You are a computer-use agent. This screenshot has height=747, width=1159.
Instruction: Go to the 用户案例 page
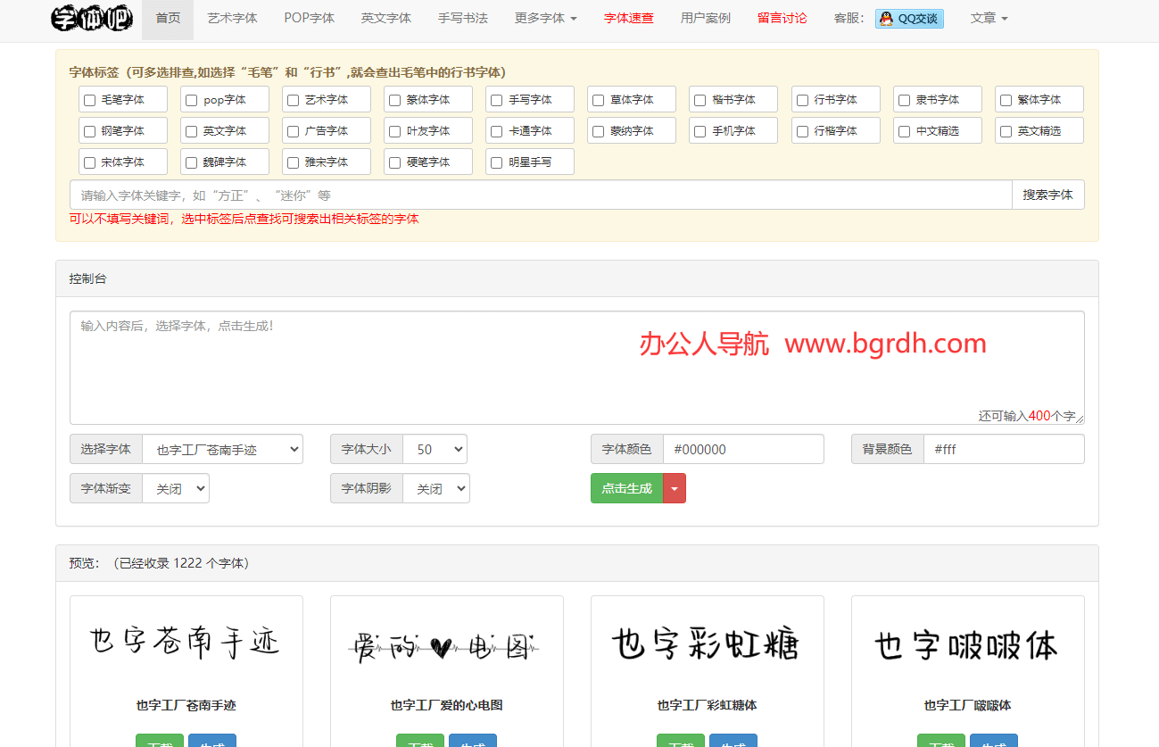[x=705, y=18]
